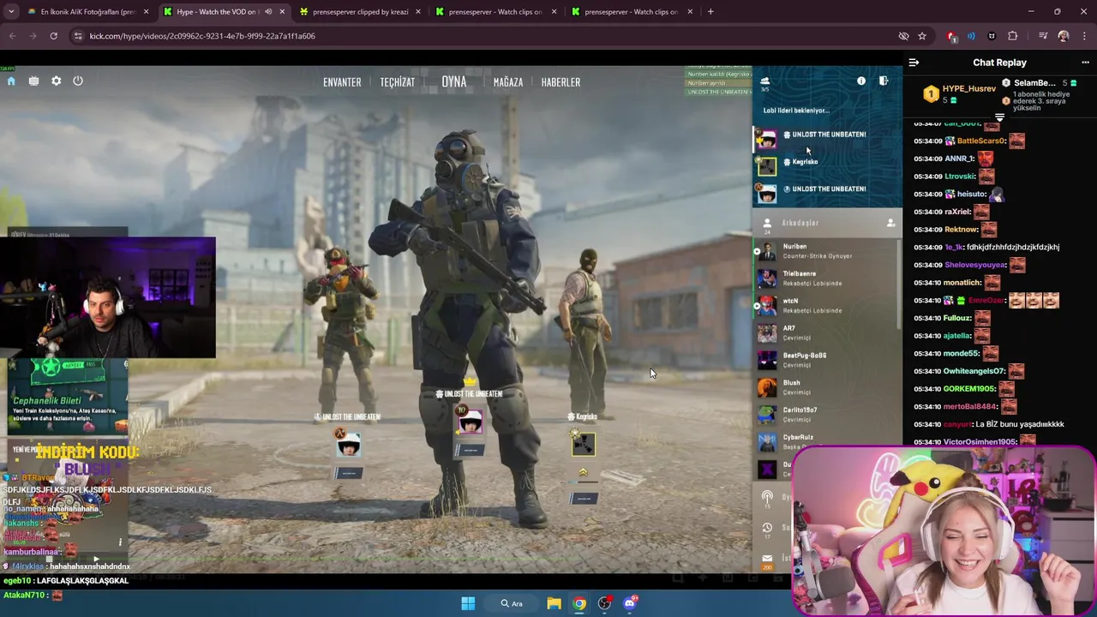Click the red extension icon with badge
The height and width of the screenshot is (617, 1097).
(x=951, y=36)
